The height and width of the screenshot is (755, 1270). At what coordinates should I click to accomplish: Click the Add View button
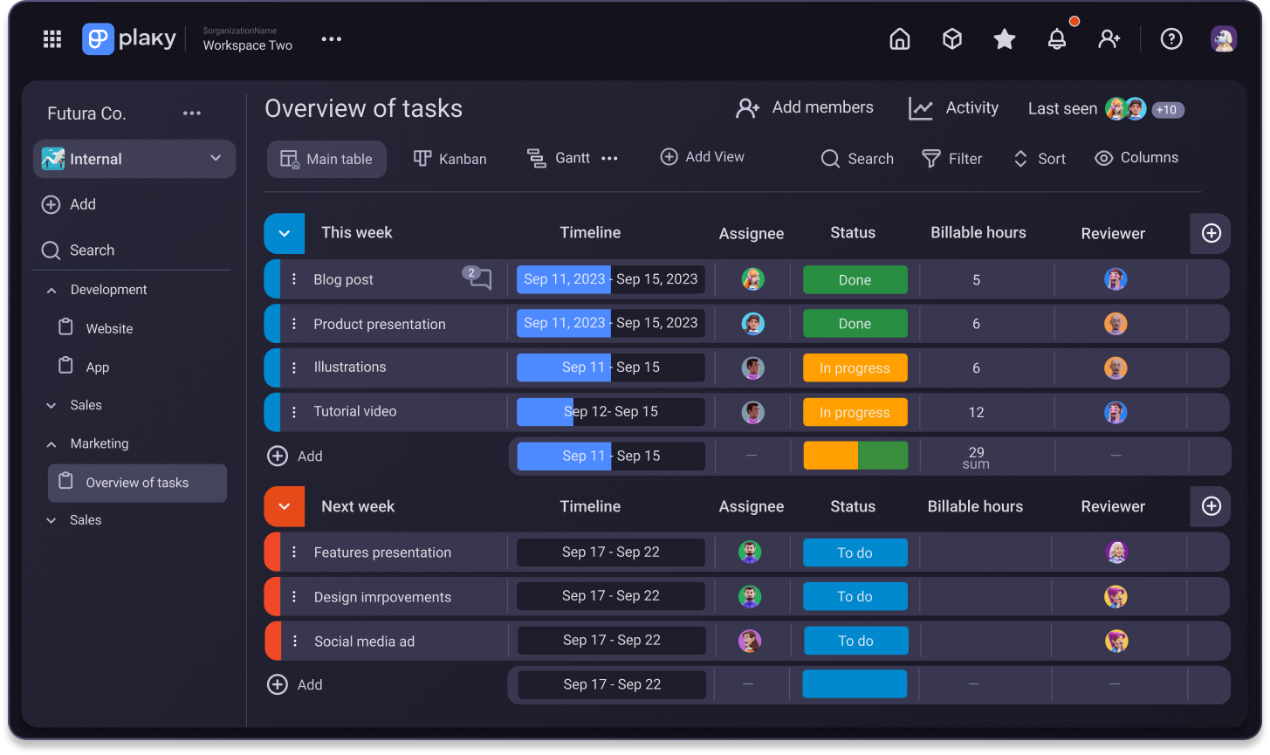pos(702,156)
